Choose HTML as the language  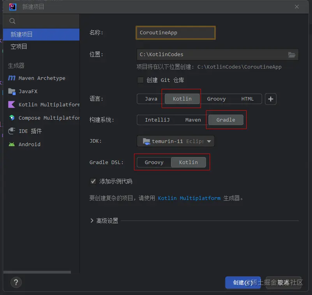247,99
